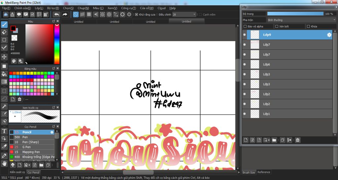Viewport: 338px width, 180px height.
Task: Click the rainbow hue strip
Action: pyautogui.click(x=57, y=44)
